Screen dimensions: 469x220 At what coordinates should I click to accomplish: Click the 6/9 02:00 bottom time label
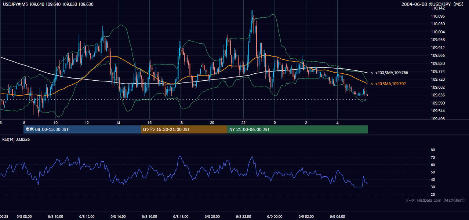pyautogui.click(x=306, y=217)
